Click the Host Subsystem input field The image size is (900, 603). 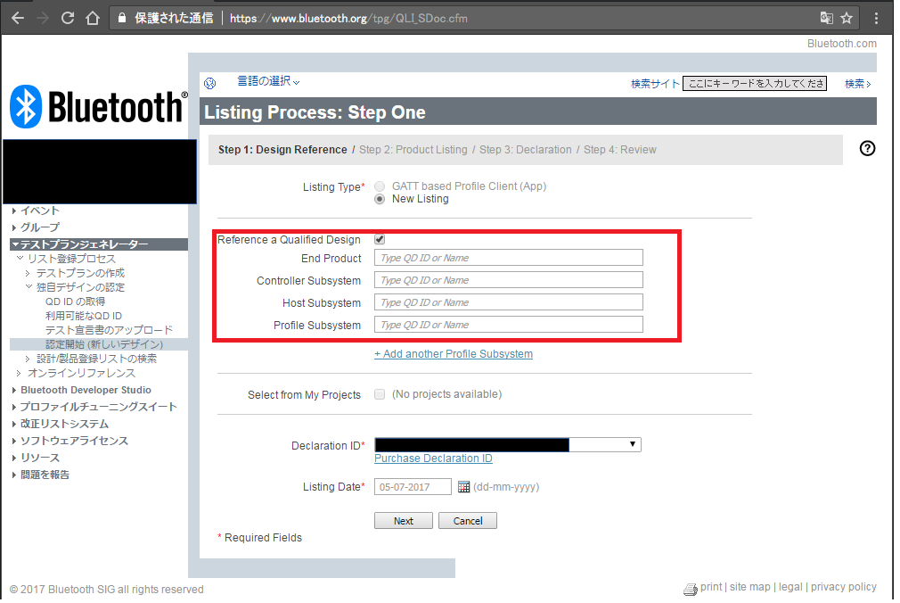[509, 303]
